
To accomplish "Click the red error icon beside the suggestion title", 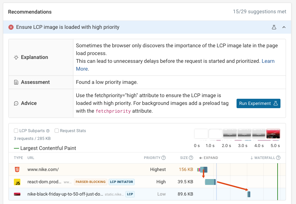I will (11, 27).
